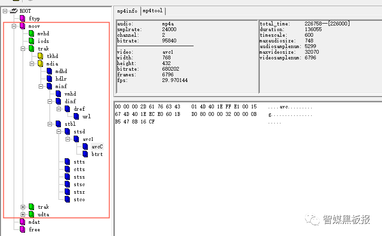
Task: Click the magenta mdat box icon
Action: pyautogui.click(x=22, y=222)
